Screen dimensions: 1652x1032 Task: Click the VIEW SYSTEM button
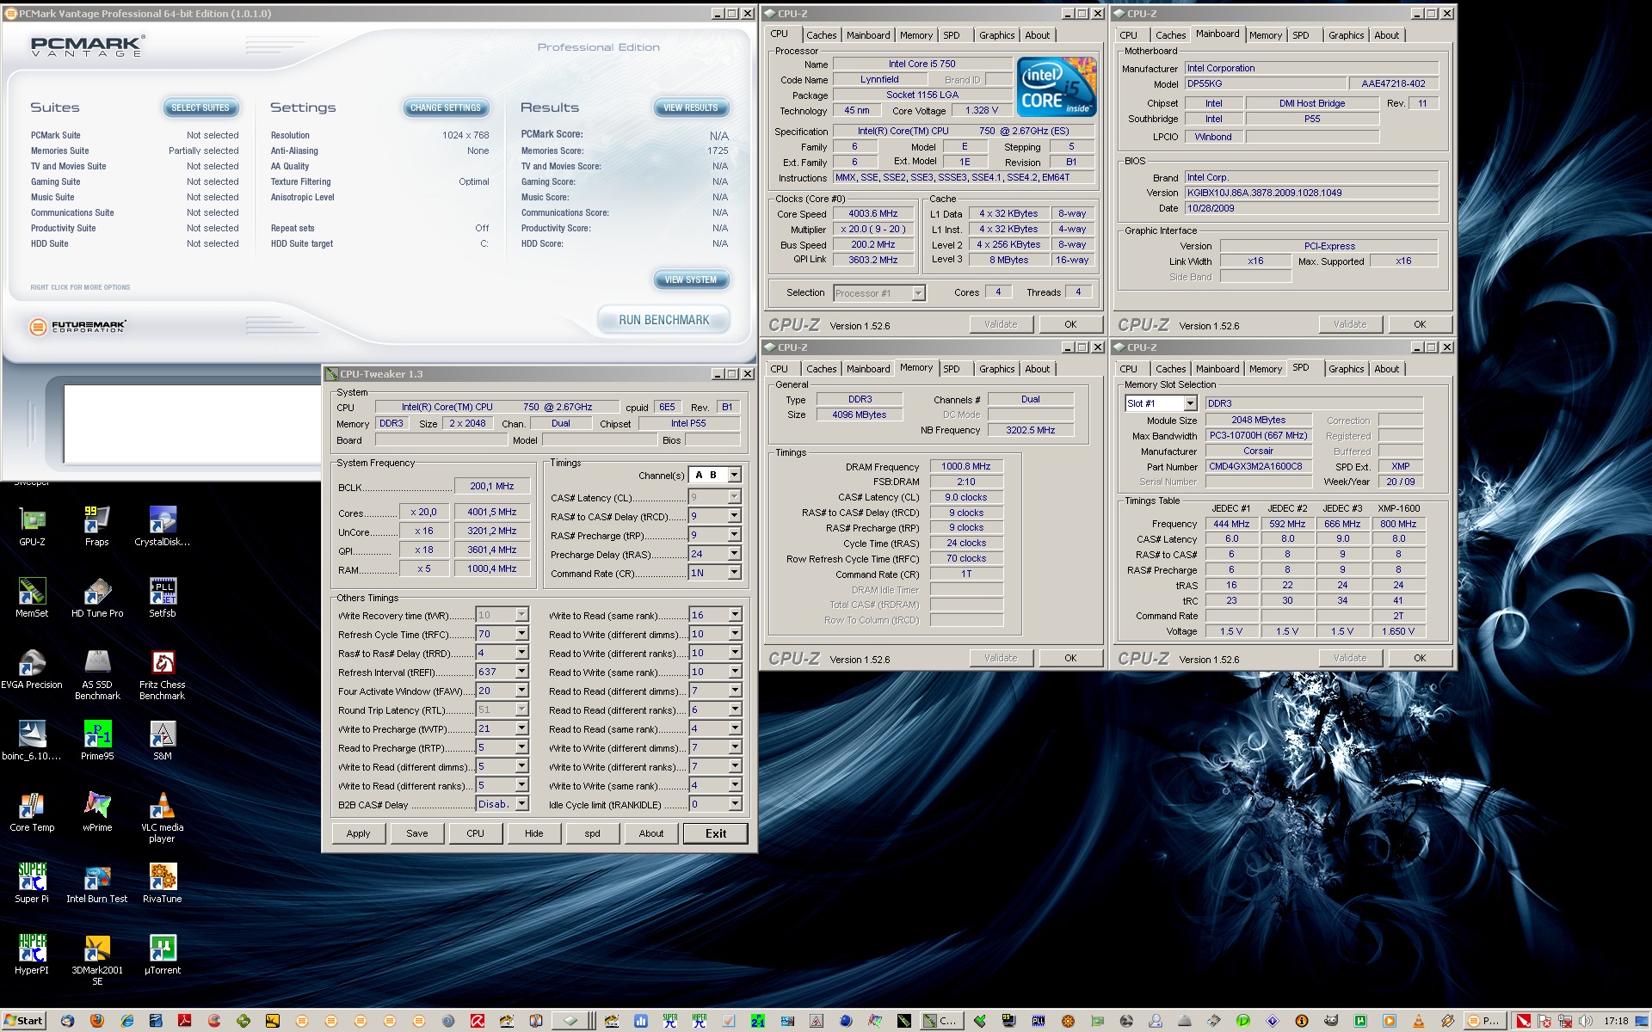coord(690,279)
